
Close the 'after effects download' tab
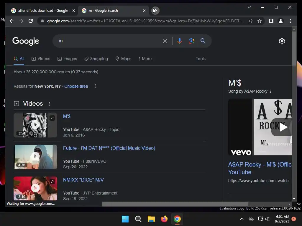click(x=73, y=11)
